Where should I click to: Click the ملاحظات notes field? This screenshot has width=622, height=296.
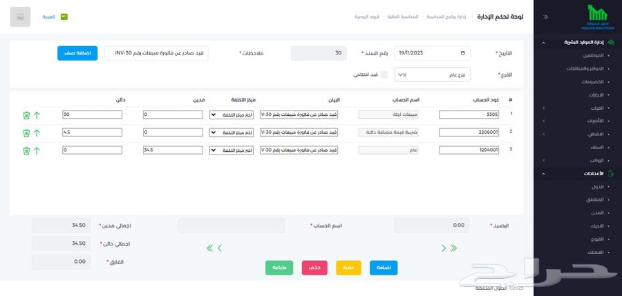(156, 53)
